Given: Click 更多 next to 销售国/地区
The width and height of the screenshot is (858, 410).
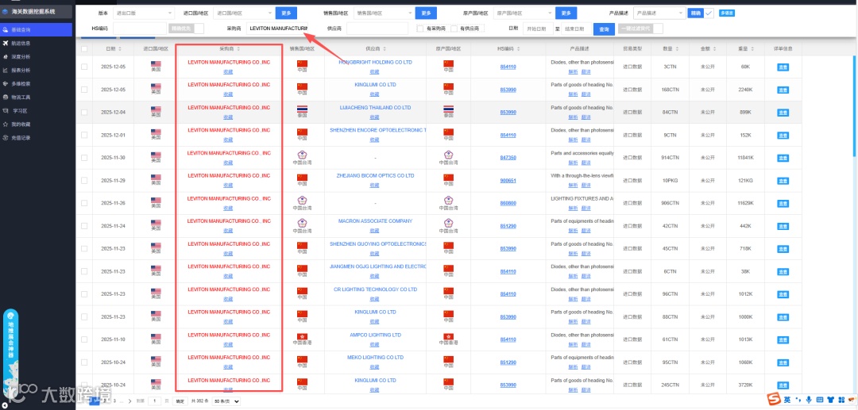Looking at the screenshot, I should (426, 13).
